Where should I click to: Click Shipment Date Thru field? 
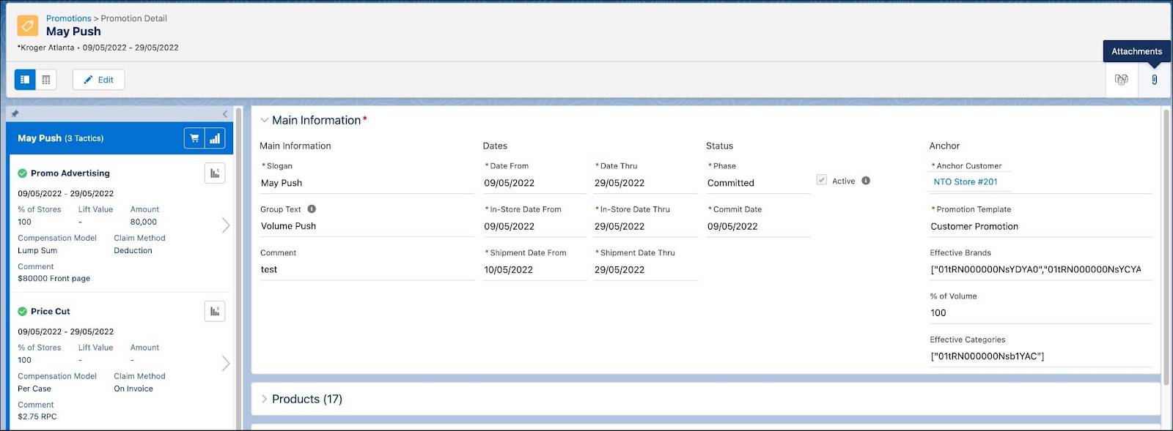point(645,270)
